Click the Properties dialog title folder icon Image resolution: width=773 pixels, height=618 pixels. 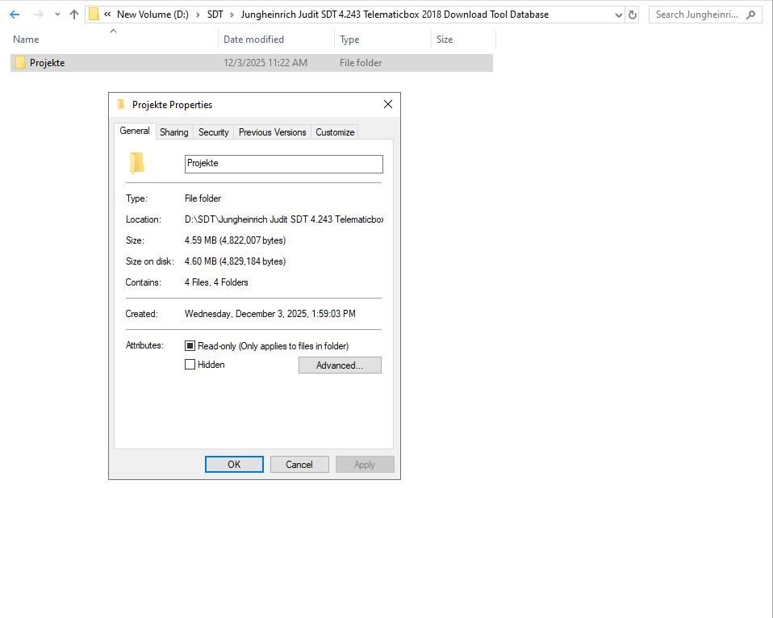point(120,104)
